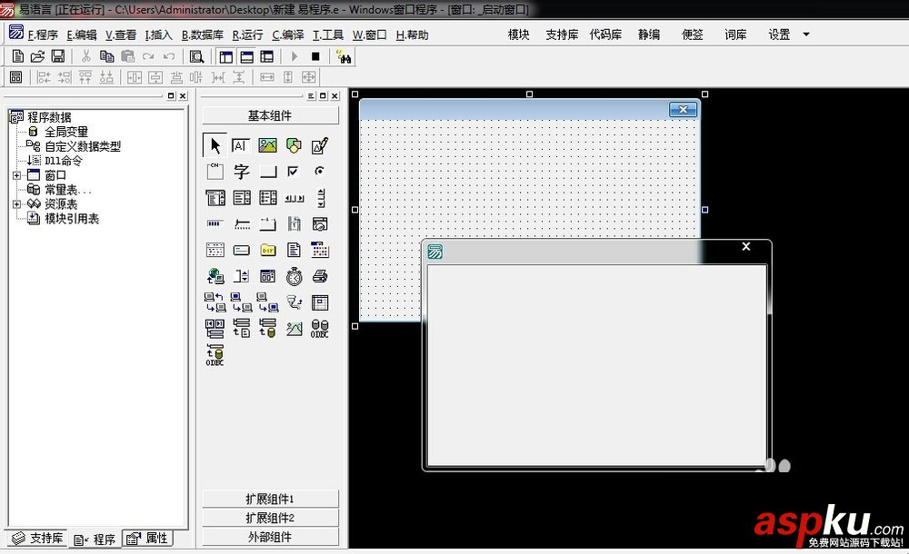Click the Copy toolbar icon
909x554 pixels.
(x=106, y=56)
